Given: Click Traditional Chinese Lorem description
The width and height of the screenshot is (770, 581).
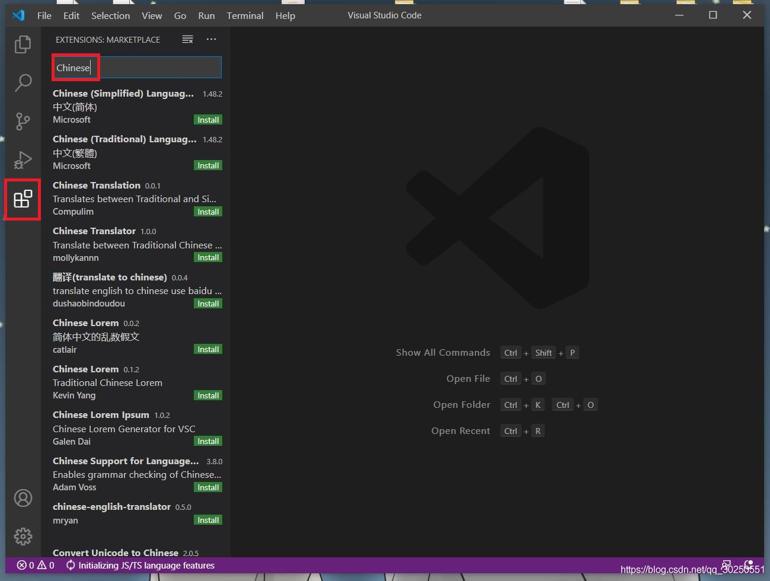Looking at the screenshot, I should 107,383.
